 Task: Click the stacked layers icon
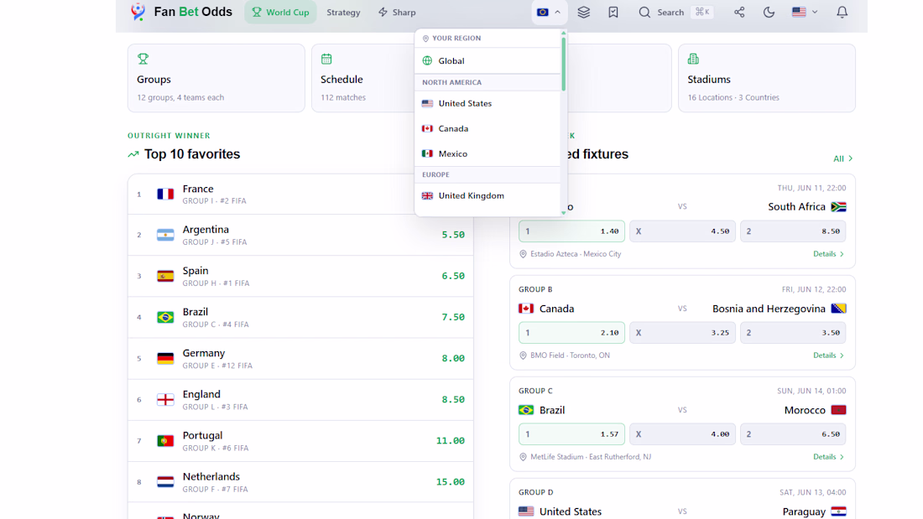click(x=583, y=12)
